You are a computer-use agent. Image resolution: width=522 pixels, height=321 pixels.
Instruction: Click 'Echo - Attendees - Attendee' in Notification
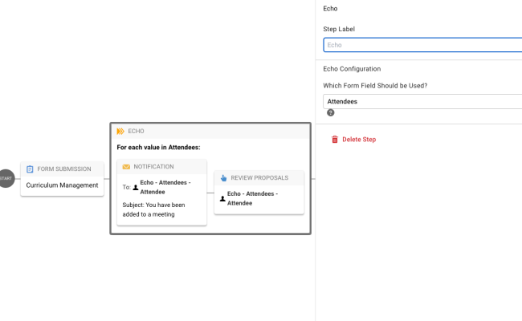click(x=165, y=187)
